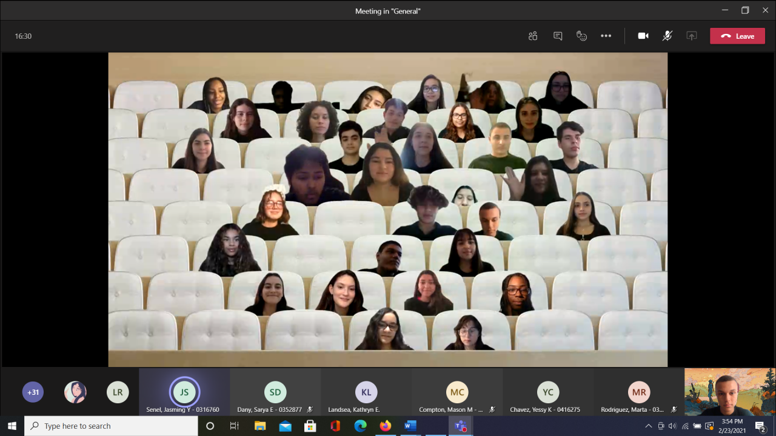
Task: Click the muted mic icon beside Dany, Sarya E
Action: [x=310, y=410]
